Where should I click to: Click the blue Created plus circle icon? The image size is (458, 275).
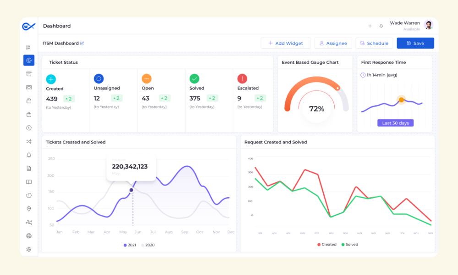coord(51,79)
